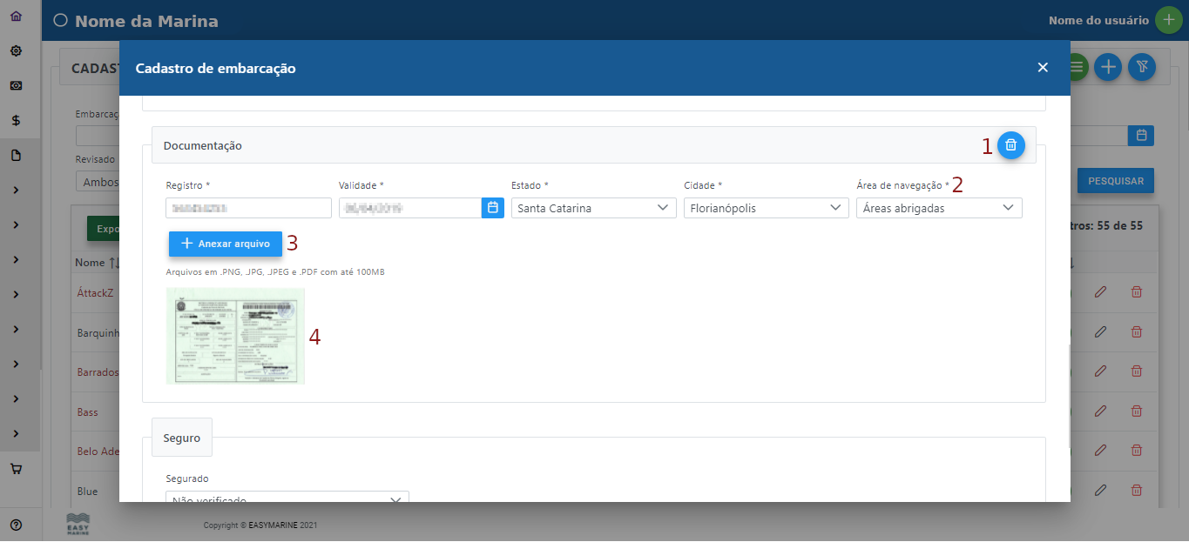1189x542 pixels.
Task: Click the dollar sign sidebar icon
Action: [x=16, y=121]
